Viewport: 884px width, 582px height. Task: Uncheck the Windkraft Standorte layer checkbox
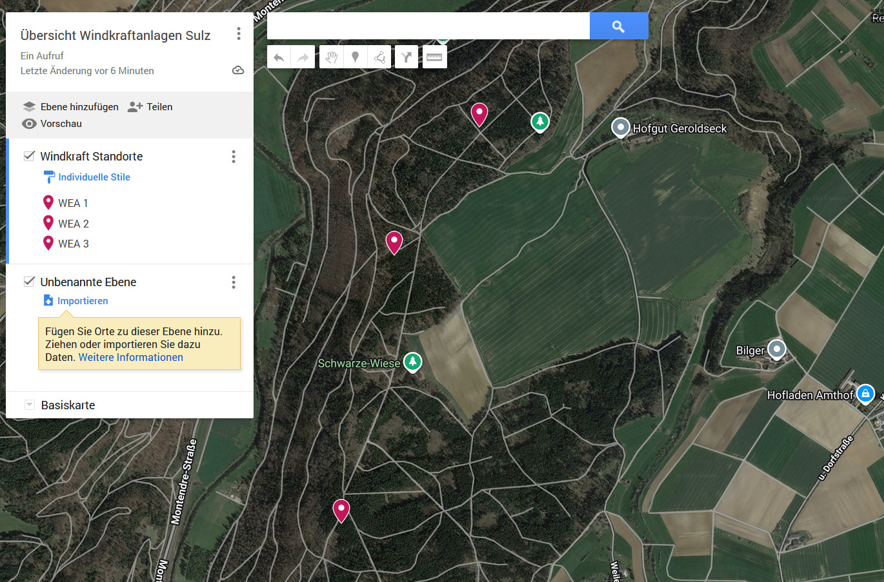click(x=29, y=156)
